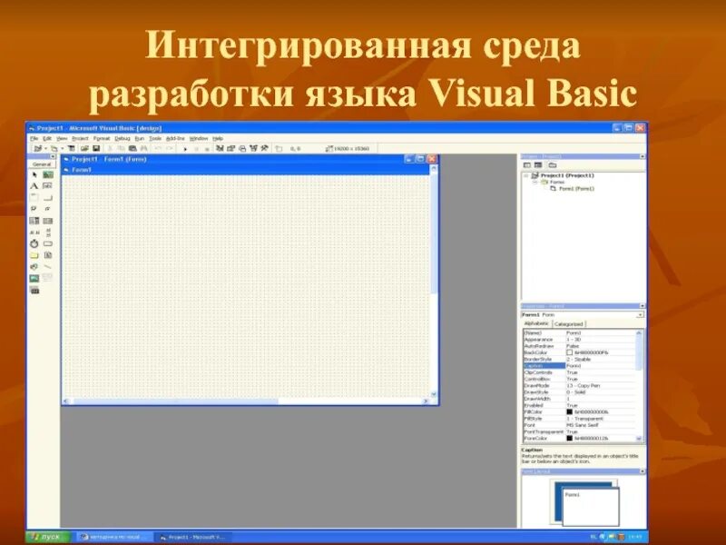This screenshot has width=726, height=545.
Task: Open the Project menu
Action: [x=80, y=138]
